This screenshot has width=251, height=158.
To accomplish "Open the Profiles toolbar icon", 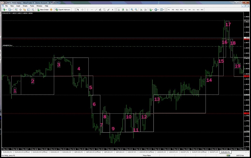I will [x=10, y=10].
